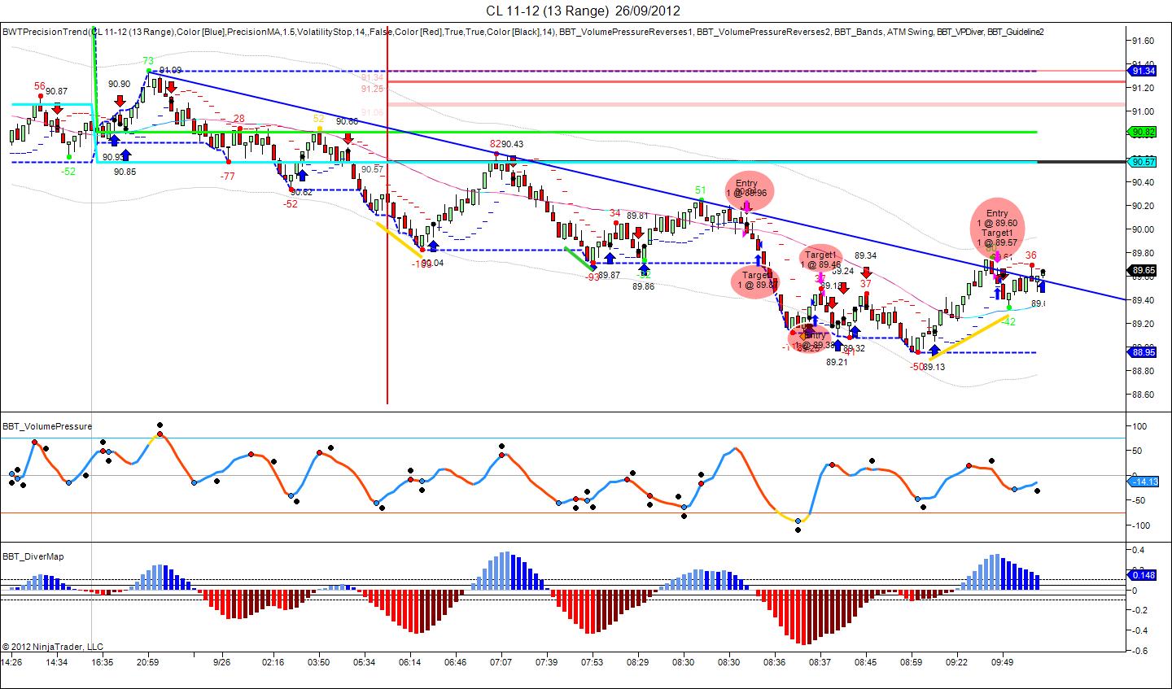Select the current price tag 89.65
Viewport: 1172px width, 689px height.
point(1143,270)
